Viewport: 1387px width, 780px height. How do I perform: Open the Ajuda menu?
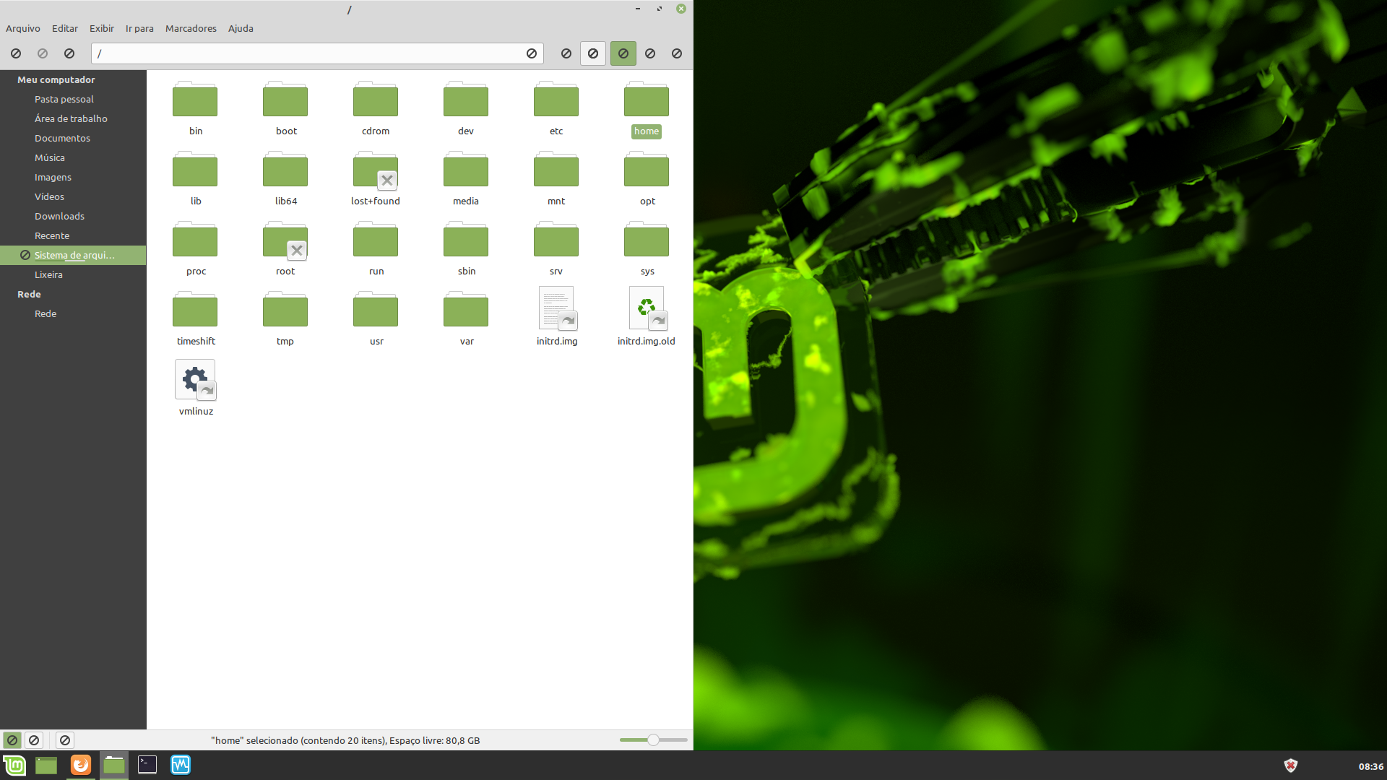[241, 28]
